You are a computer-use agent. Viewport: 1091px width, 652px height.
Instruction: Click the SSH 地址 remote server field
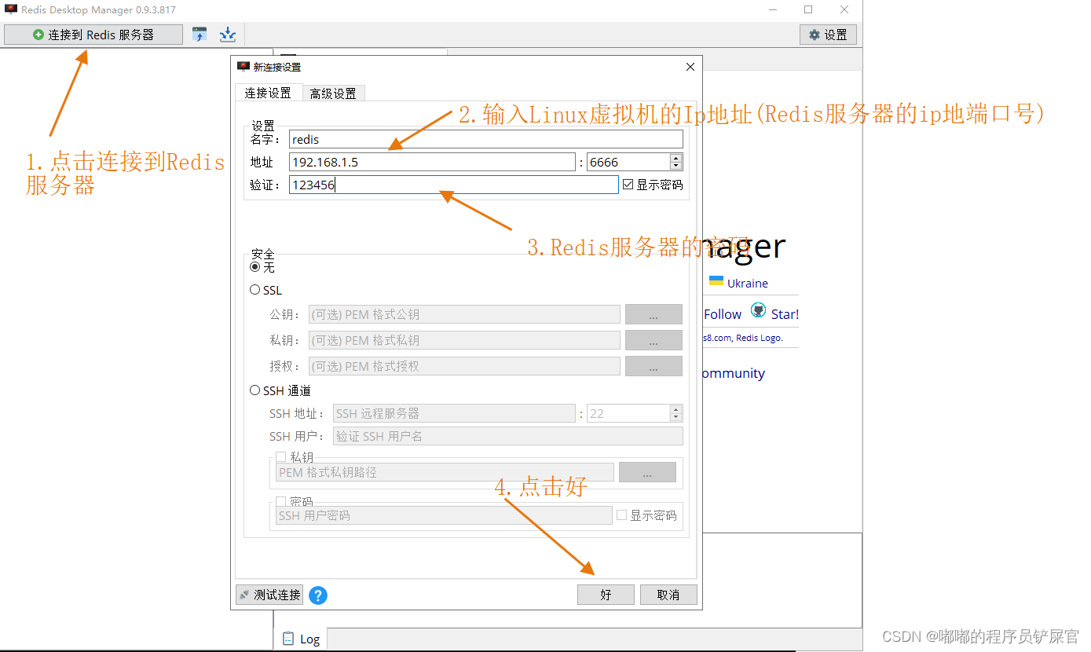pos(454,413)
